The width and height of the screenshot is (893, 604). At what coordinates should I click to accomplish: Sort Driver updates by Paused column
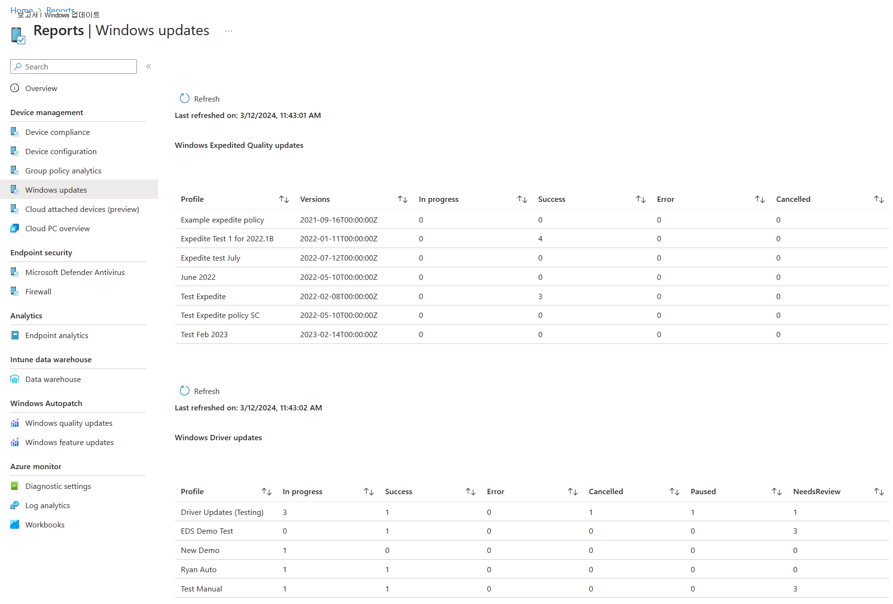click(776, 492)
